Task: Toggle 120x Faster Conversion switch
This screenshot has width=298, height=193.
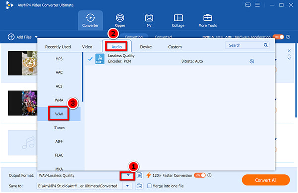Action: pyautogui.click(x=200, y=175)
